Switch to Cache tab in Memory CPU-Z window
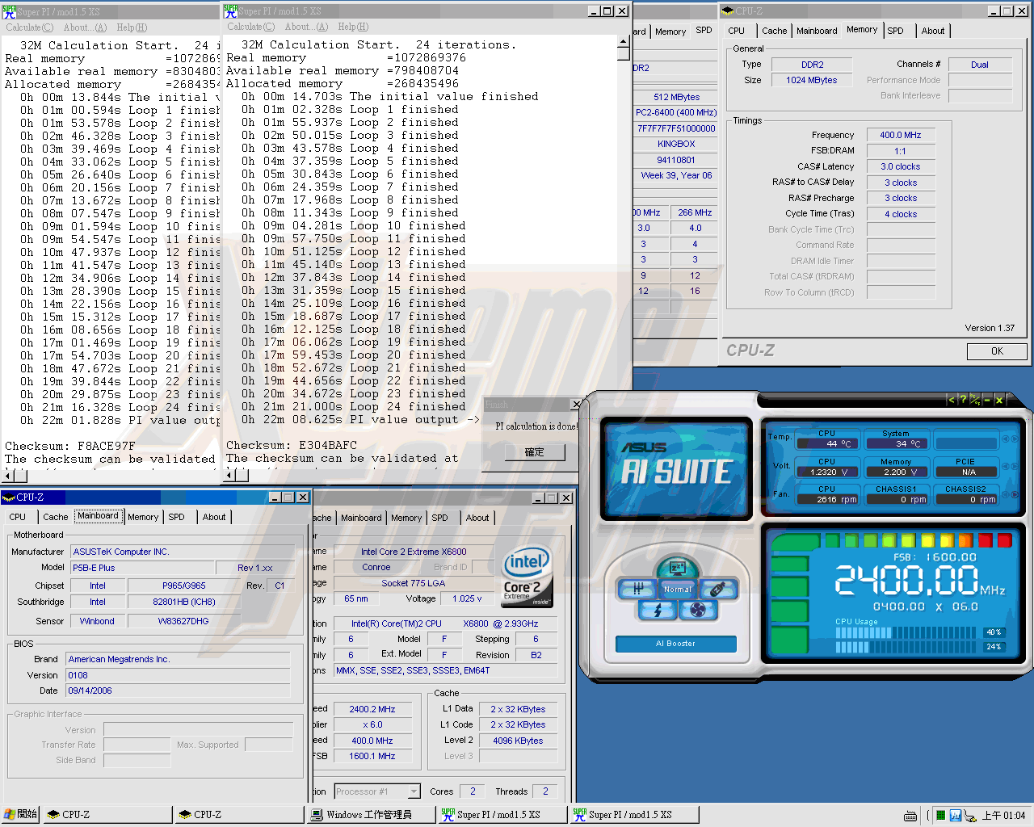Viewport: 1034px width, 827px height. tap(774, 31)
